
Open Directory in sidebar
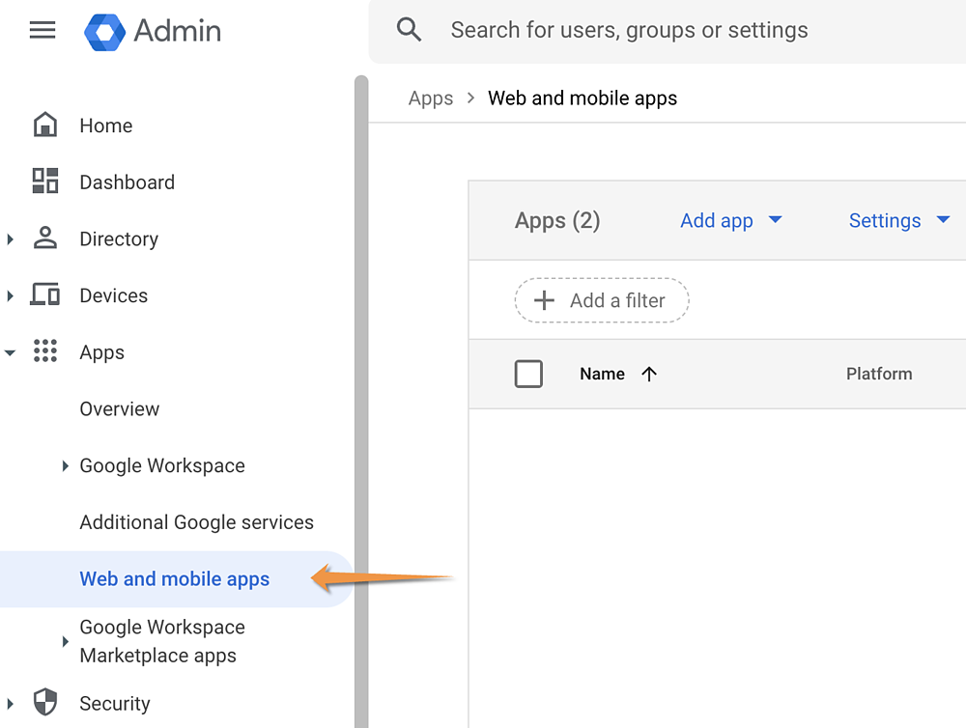point(119,238)
